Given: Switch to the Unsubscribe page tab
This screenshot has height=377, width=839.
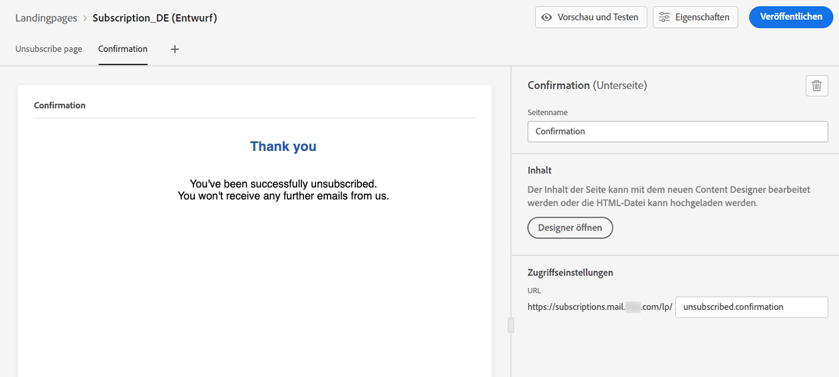Looking at the screenshot, I should [49, 49].
